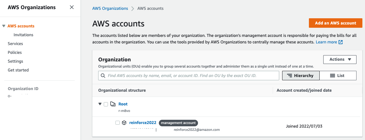The image size is (365, 140).
Task: Click Add an AWS account button
Action: (x=335, y=23)
